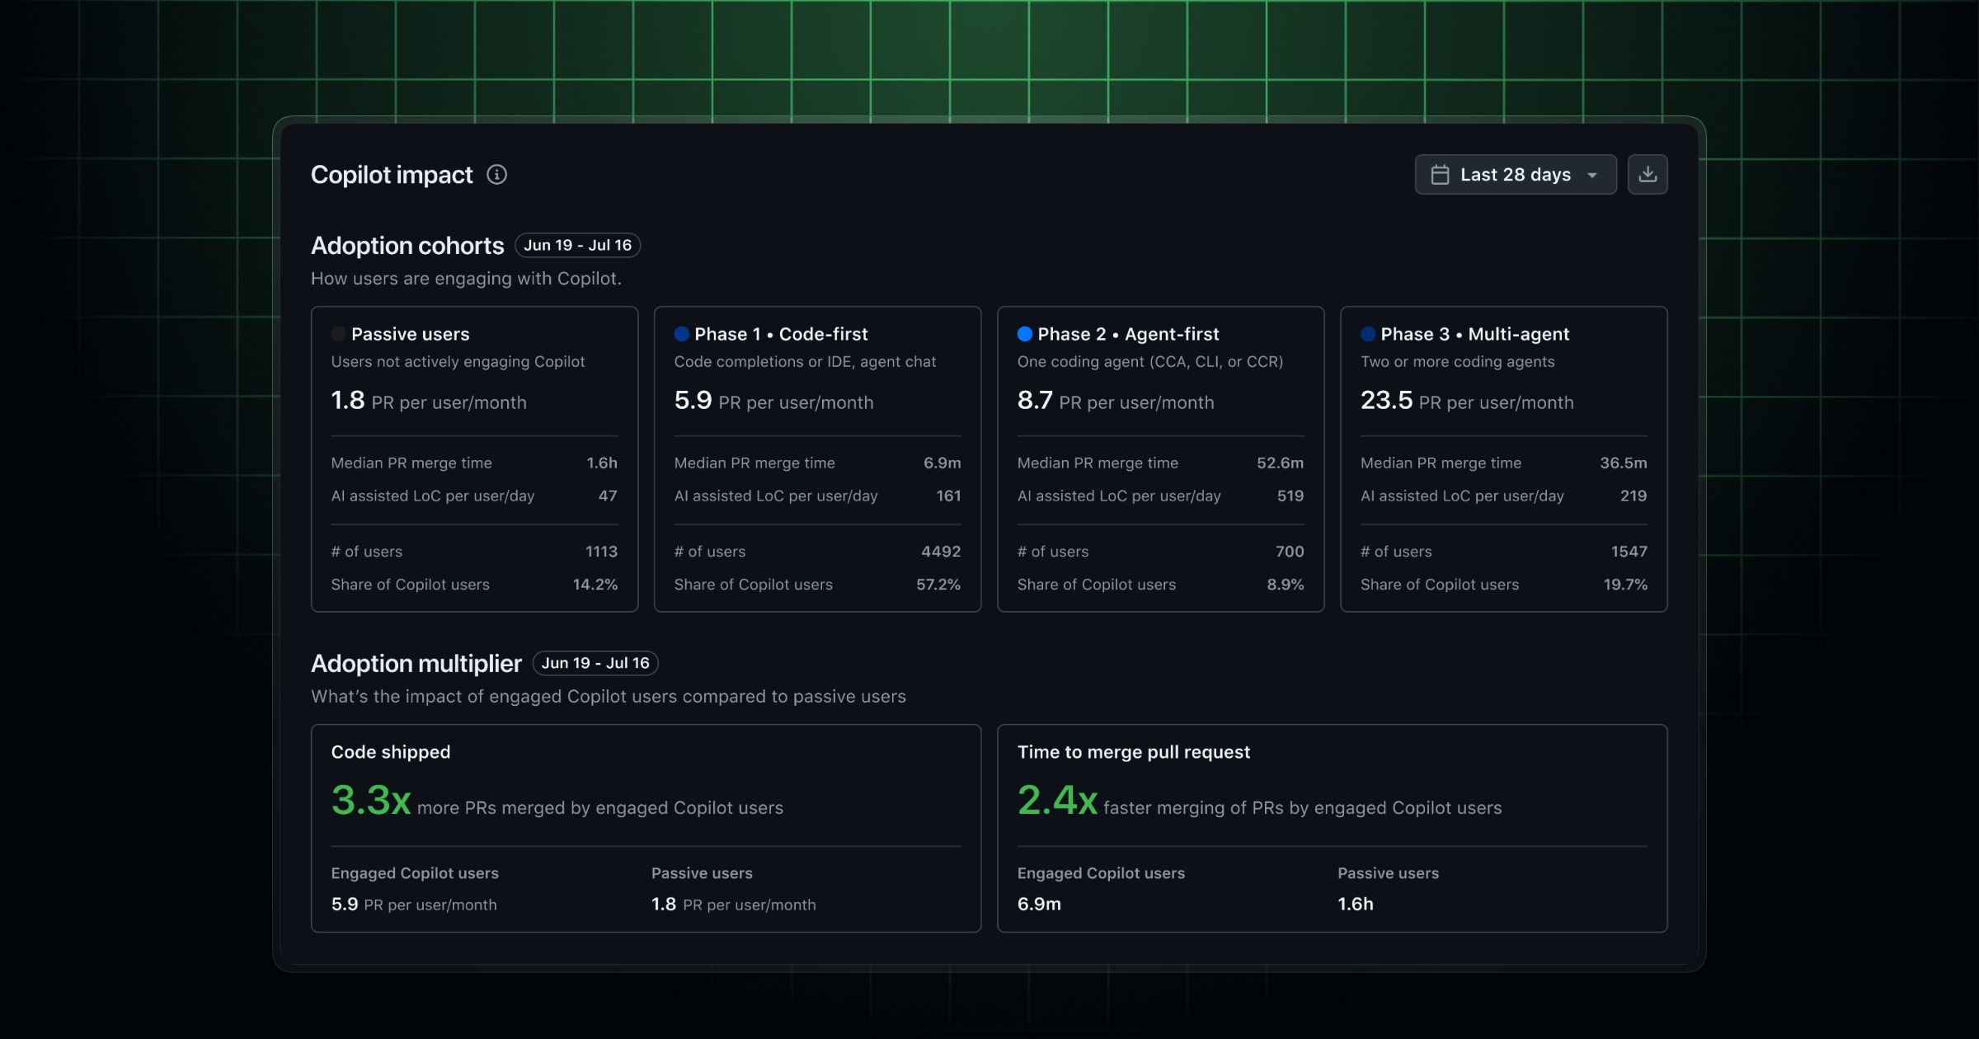
Task: Click the info icon beside Copilot impact
Action: 496,174
